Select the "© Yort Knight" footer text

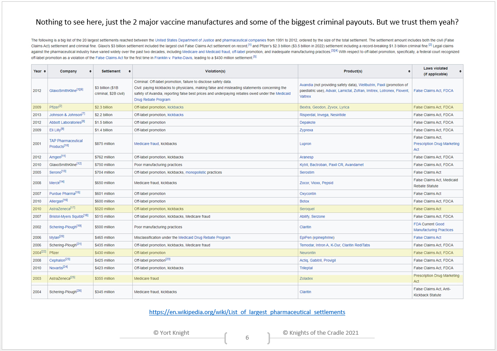click(x=171, y=333)
